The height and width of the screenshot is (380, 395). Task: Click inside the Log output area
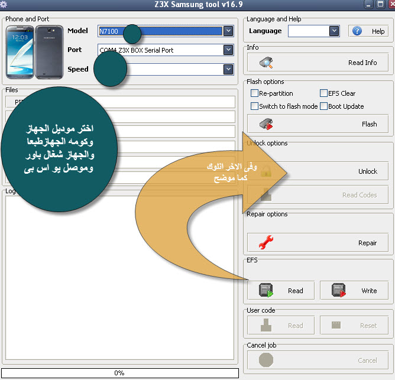(x=119, y=278)
